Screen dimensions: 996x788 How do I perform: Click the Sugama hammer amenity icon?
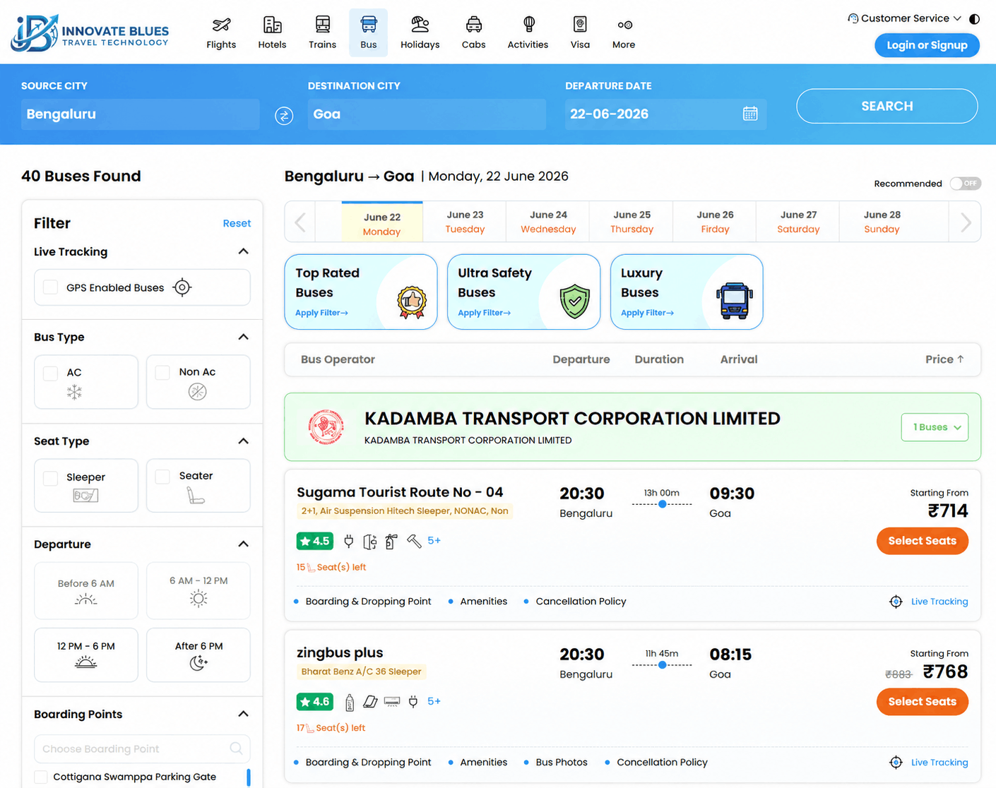tap(414, 542)
